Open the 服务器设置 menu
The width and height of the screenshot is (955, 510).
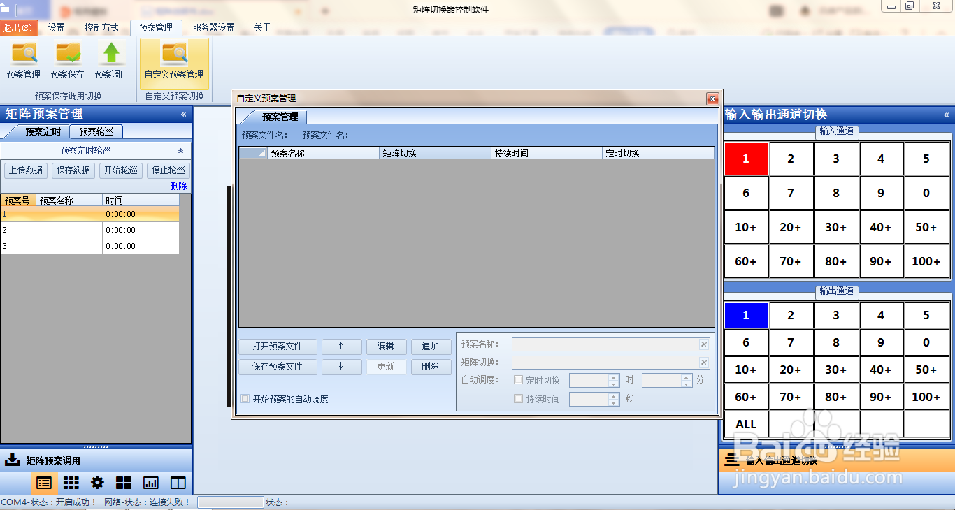(x=213, y=28)
